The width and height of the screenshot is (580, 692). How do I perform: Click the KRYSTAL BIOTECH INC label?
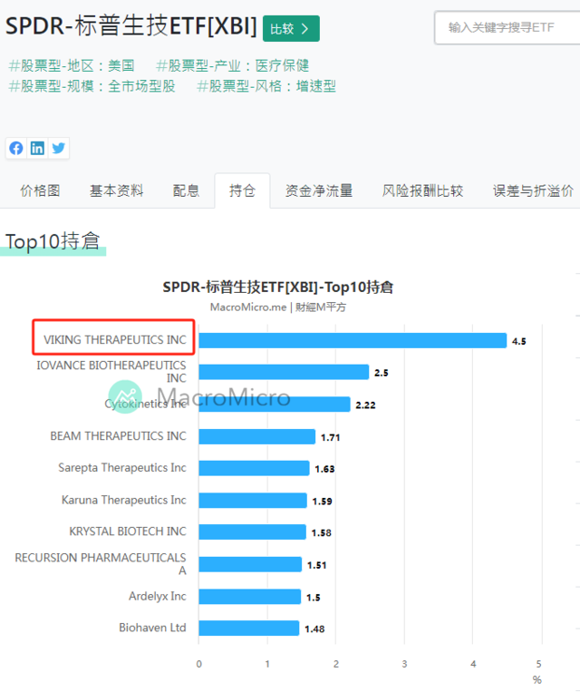click(x=128, y=531)
